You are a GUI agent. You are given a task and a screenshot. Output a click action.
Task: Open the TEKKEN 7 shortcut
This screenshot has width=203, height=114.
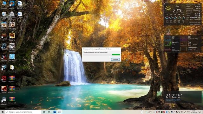click(4, 90)
